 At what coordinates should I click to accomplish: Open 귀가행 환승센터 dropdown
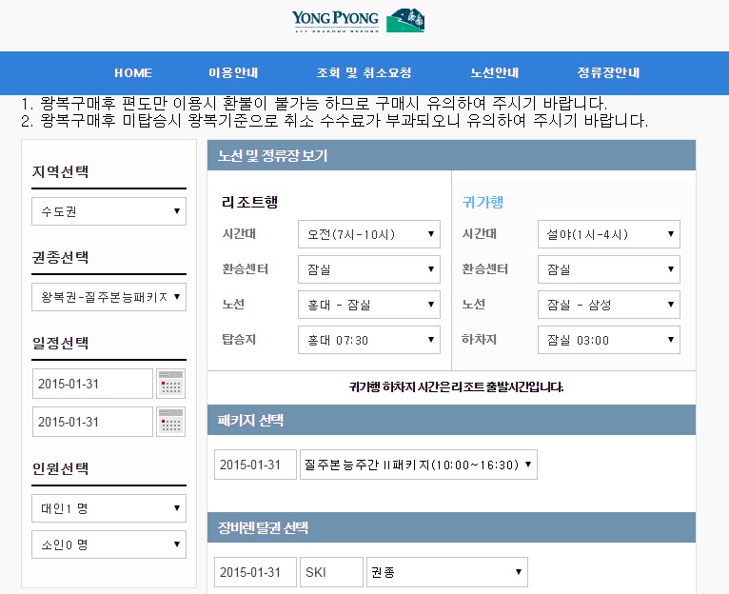click(609, 269)
